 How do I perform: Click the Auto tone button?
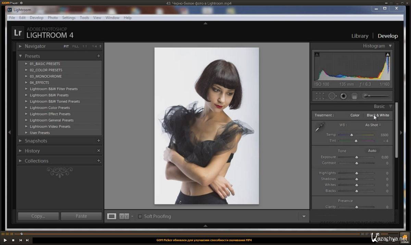[372, 151]
